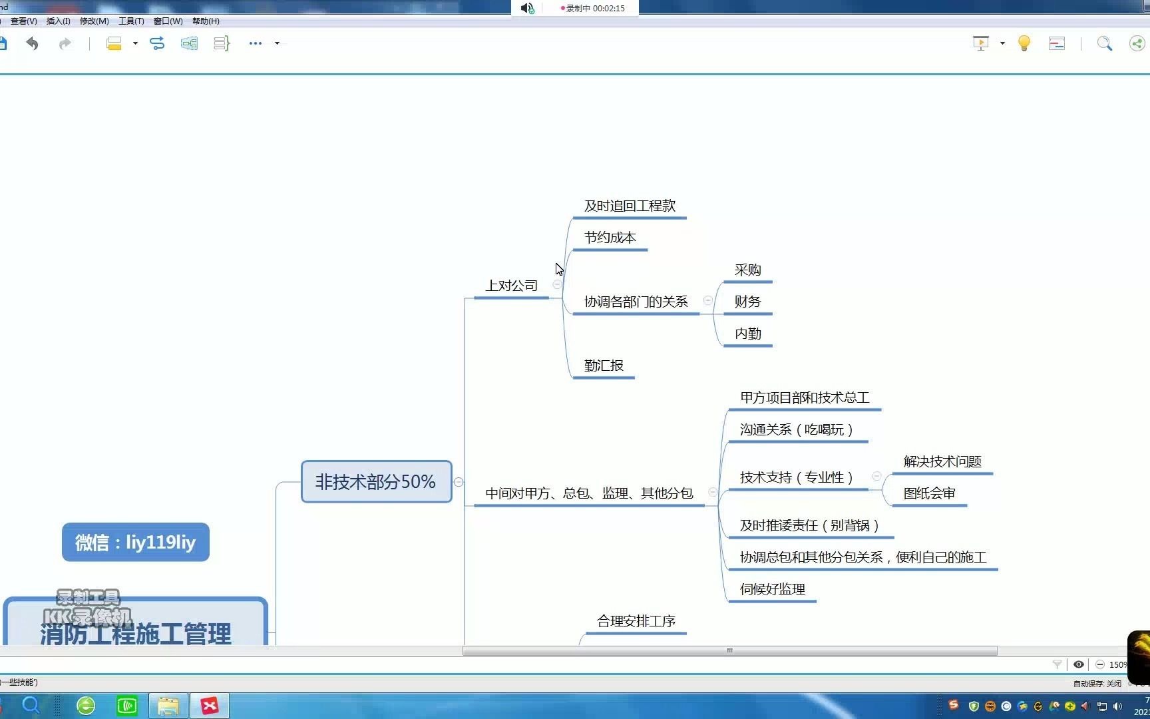1150x719 pixels.
Task: Select the 及时追回工程款 topic
Action: click(x=630, y=206)
